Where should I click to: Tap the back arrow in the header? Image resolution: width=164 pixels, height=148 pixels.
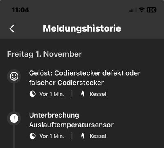point(12,28)
